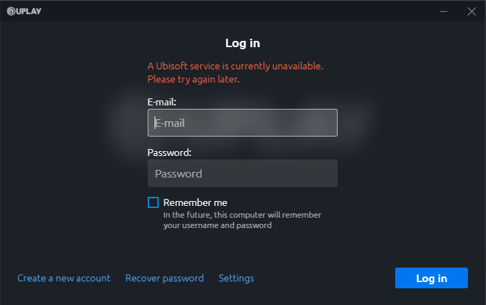Focus the E-mail input field
486x305 pixels.
tap(242, 123)
